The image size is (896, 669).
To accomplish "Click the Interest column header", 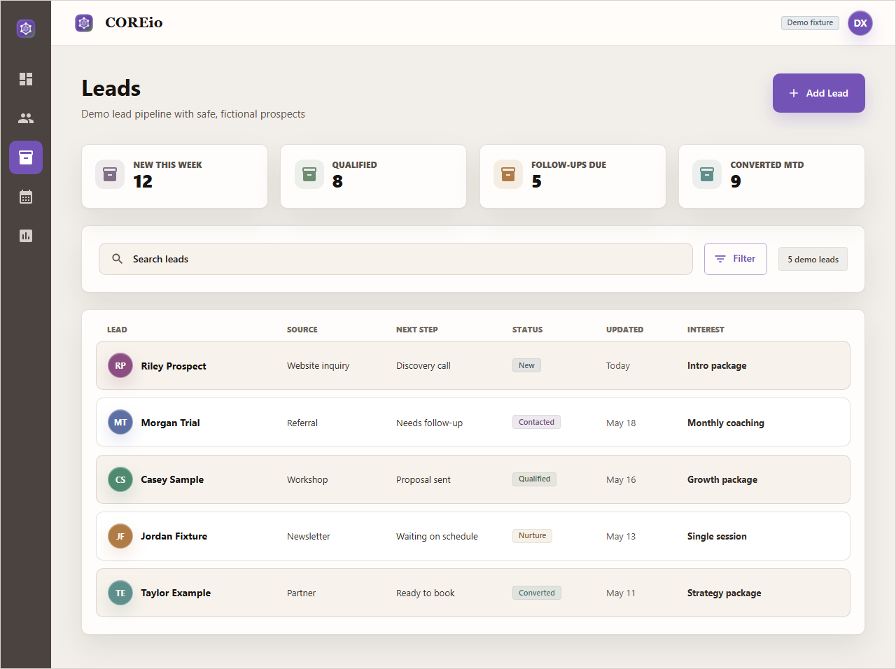I will click(706, 330).
